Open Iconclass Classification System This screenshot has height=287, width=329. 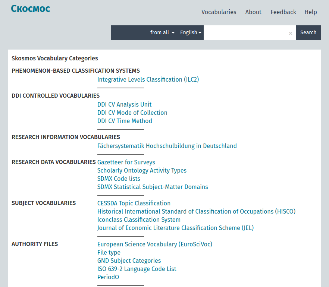[139, 220]
